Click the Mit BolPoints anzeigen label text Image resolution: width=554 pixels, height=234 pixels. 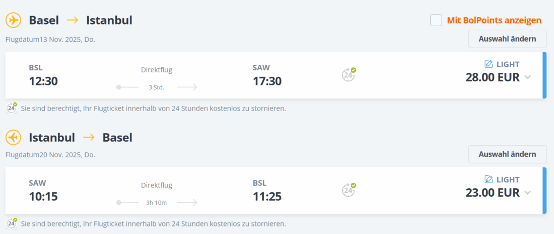click(x=494, y=21)
